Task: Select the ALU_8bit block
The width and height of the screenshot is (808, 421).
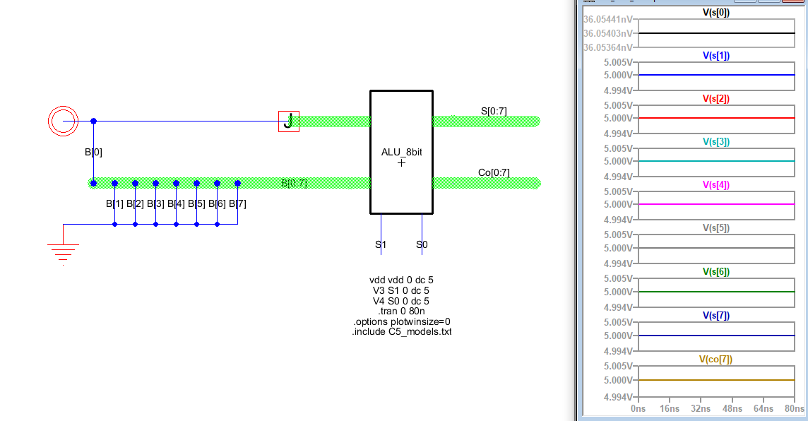Action: (x=401, y=152)
